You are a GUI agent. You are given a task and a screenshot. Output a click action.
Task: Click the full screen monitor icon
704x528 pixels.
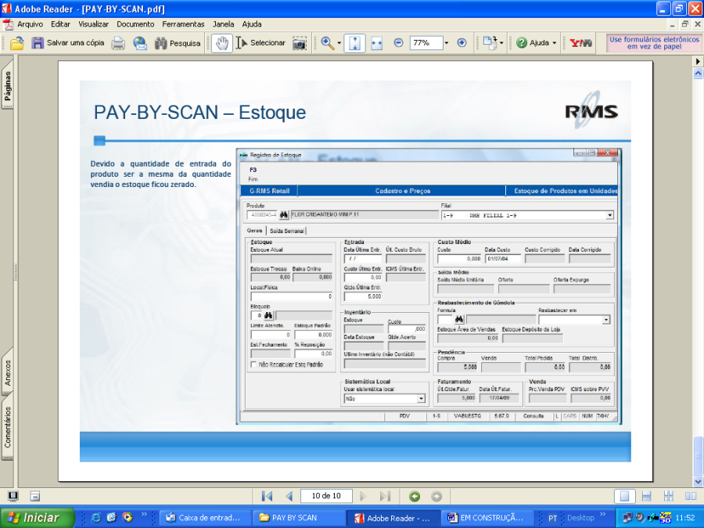(x=13, y=496)
